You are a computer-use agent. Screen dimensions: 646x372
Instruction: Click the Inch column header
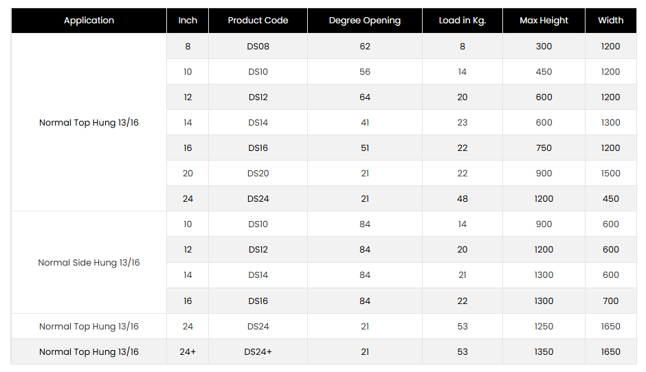pyautogui.click(x=188, y=21)
